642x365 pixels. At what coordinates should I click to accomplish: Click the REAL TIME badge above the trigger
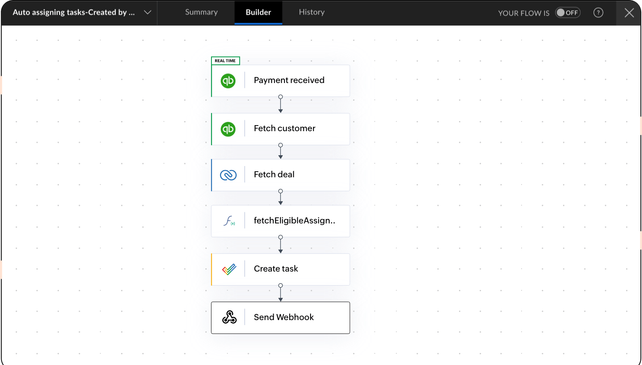225,61
